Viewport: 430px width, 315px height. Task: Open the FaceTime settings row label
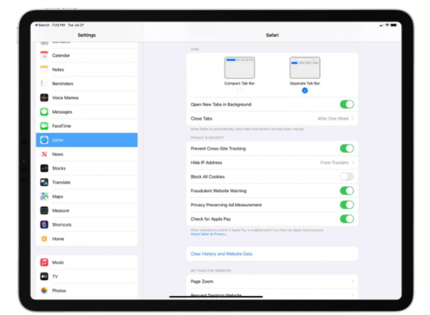pos(61,126)
